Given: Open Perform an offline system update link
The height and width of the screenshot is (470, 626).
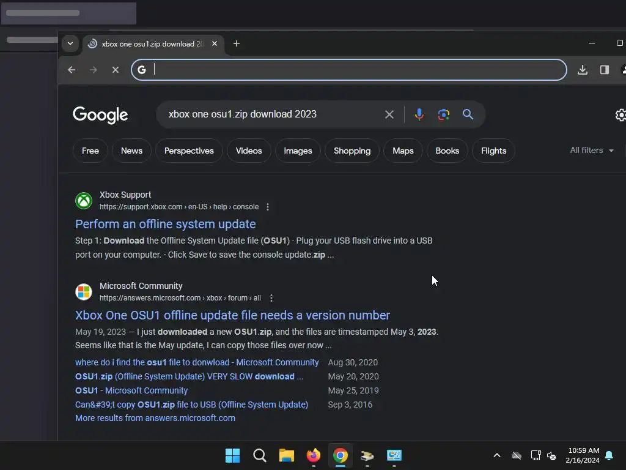Looking at the screenshot, I should (165, 224).
